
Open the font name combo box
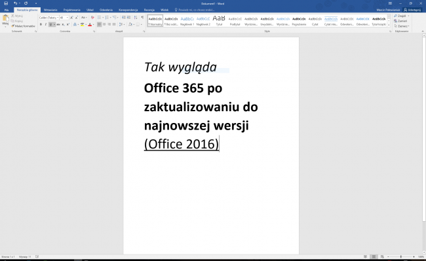49,18
